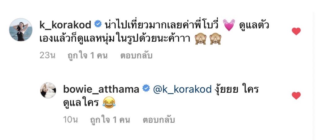Screen dimensions: 317x140
Task: Click the second see-no-evil monkey emoji
Action: click(215, 39)
